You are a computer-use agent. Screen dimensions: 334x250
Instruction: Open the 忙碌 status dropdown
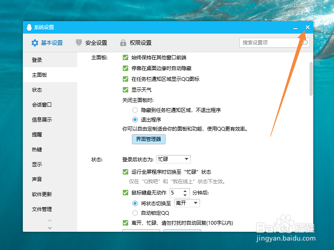pyautogui.click(x=173, y=159)
